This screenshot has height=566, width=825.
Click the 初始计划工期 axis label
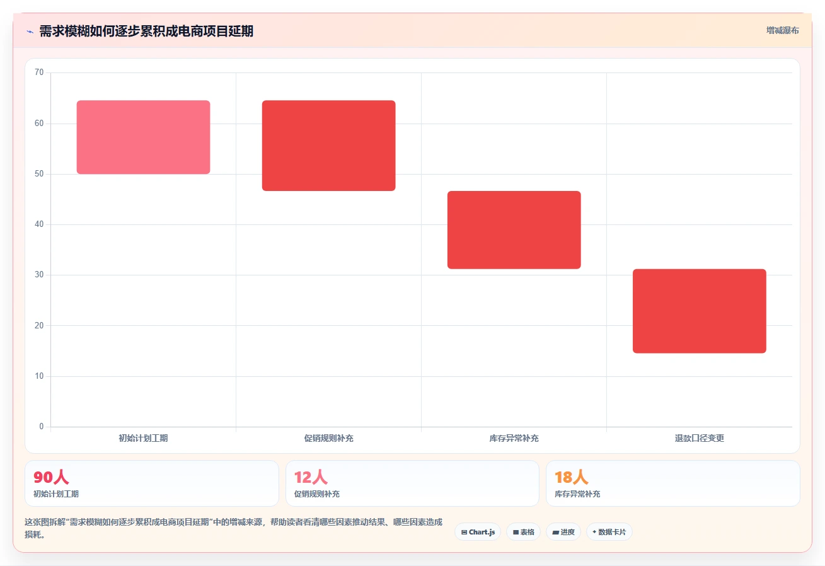click(143, 438)
